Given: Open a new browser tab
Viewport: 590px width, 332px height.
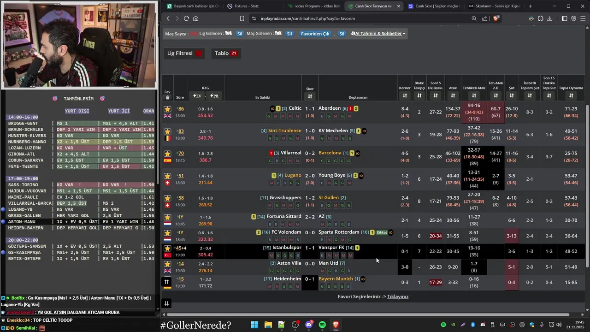Looking at the screenshot, I should [x=530, y=6].
